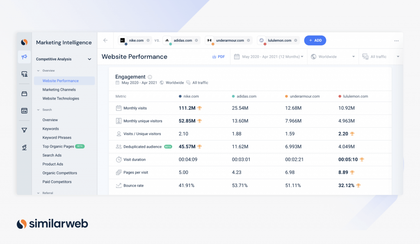Click the trophy next to 00:05:10
This screenshot has height=244, width=420.
tap(362, 159)
